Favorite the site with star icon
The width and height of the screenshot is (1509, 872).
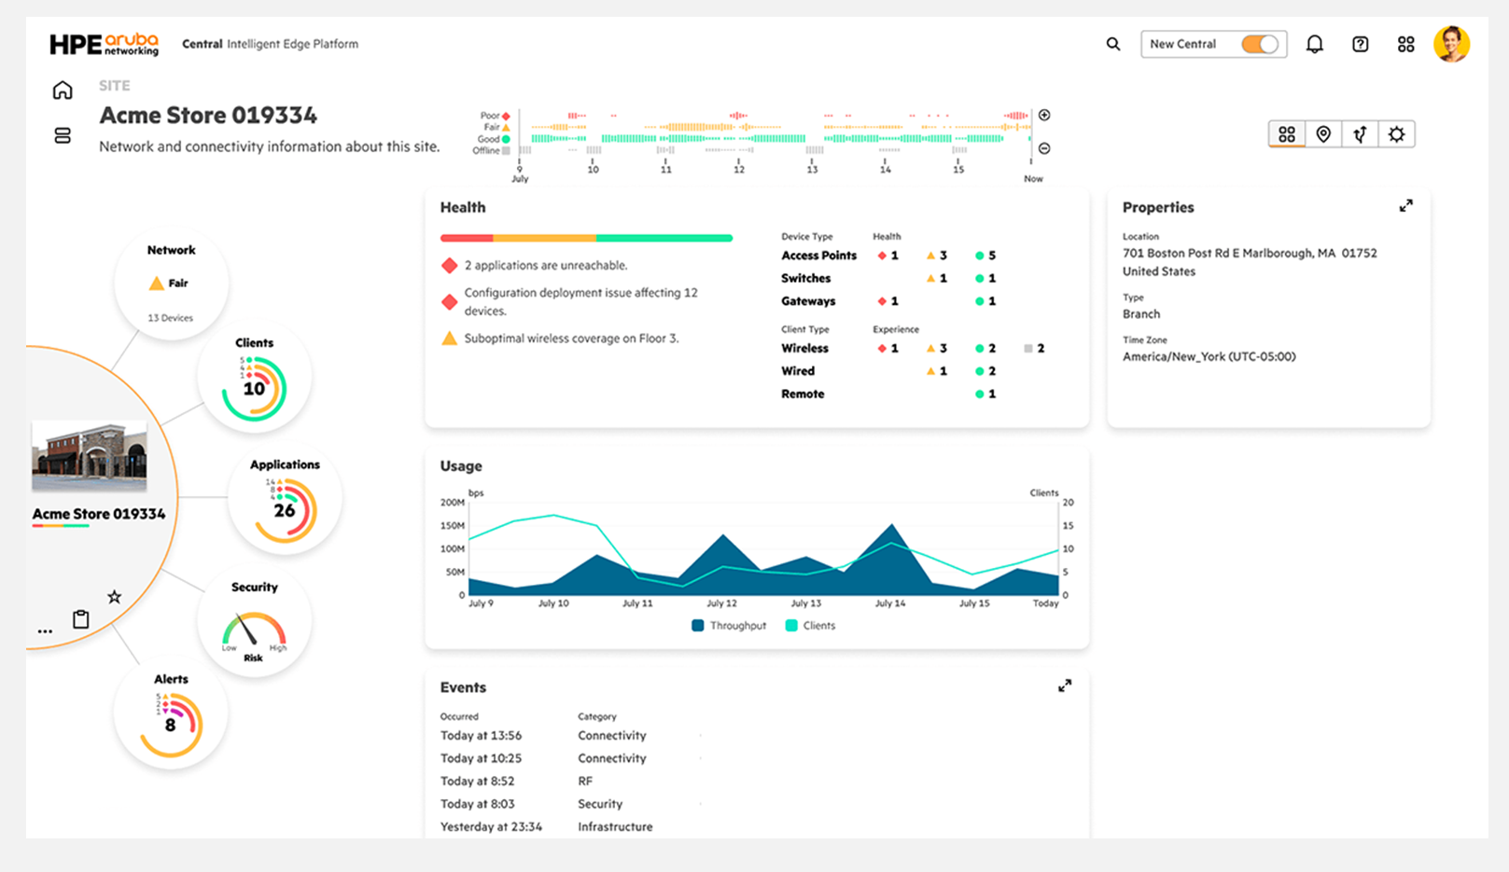[114, 597]
